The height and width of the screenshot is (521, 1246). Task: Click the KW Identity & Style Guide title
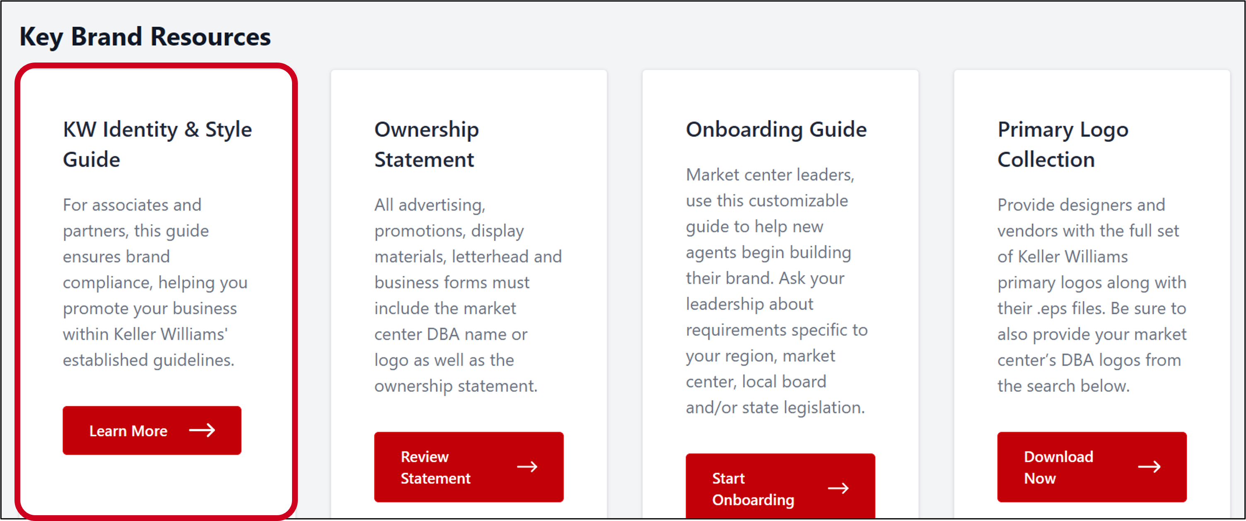(x=157, y=144)
